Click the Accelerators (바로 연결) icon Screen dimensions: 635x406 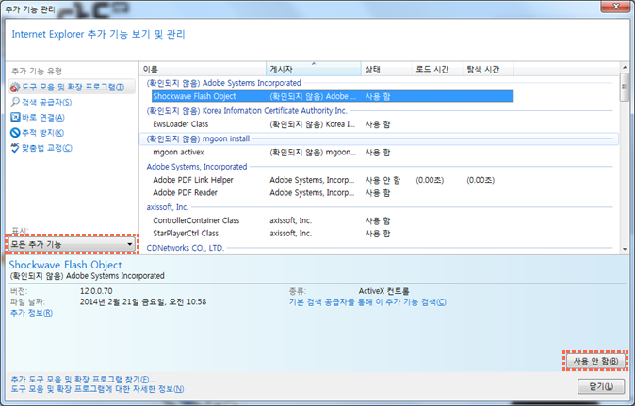click(x=15, y=118)
